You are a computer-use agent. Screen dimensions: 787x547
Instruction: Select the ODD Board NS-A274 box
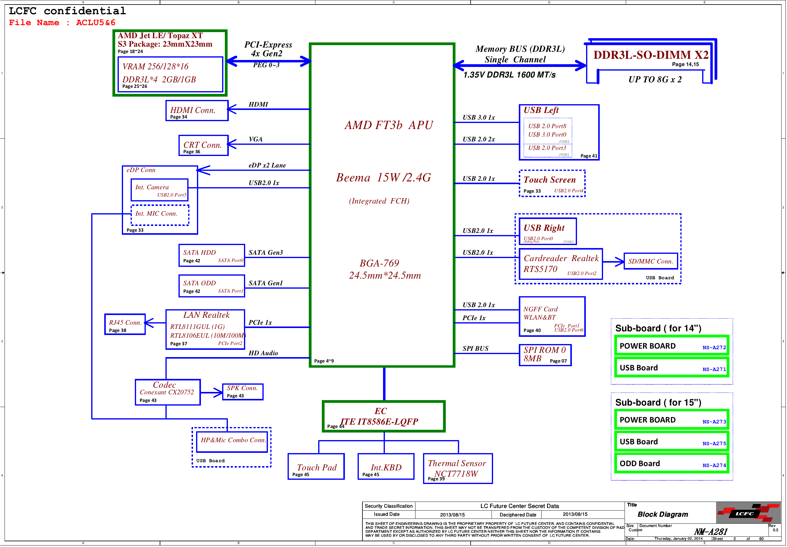[x=672, y=463]
